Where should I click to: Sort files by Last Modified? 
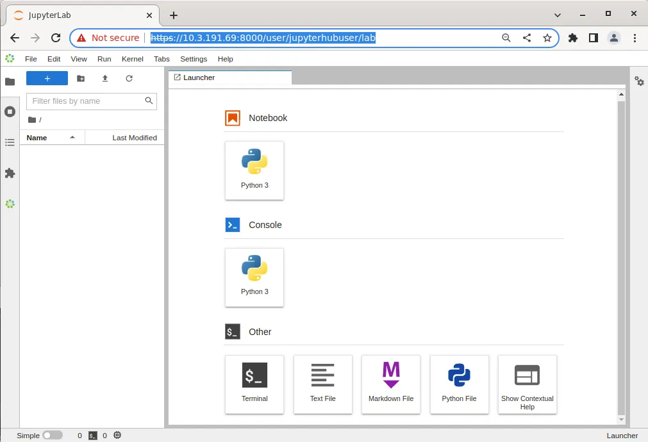[125, 138]
